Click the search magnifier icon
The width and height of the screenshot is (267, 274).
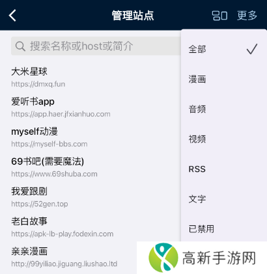pyautogui.click(x=20, y=46)
